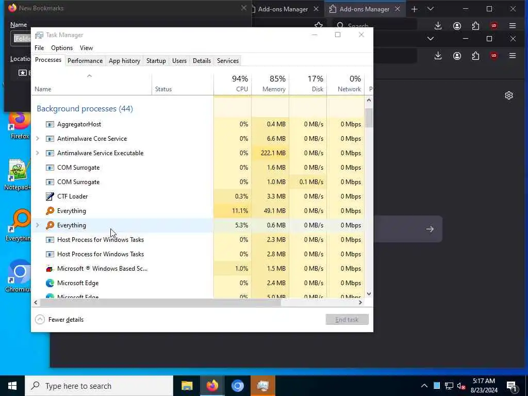528x396 pixels.
Task: Click the Name field in New Bookmarks dialog
Action: pyautogui.click(x=21, y=38)
